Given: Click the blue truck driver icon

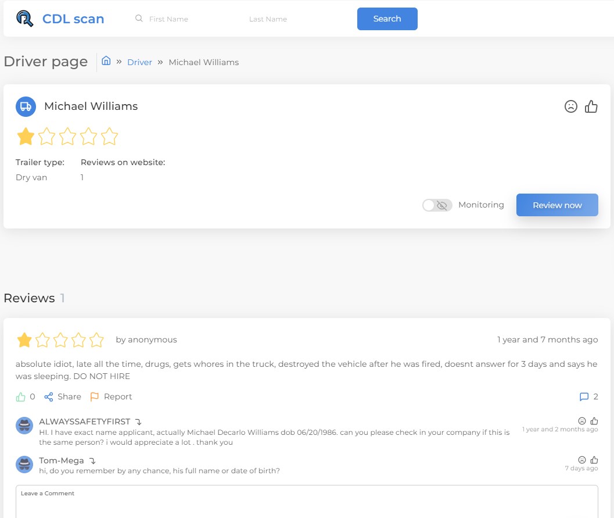Looking at the screenshot, I should [26, 106].
